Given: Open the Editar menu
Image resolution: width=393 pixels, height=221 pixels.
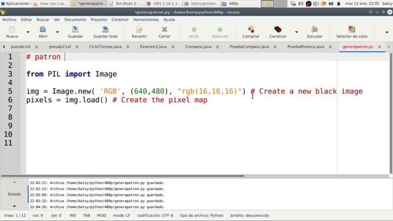Looking at the screenshot, I should (26, 20).
